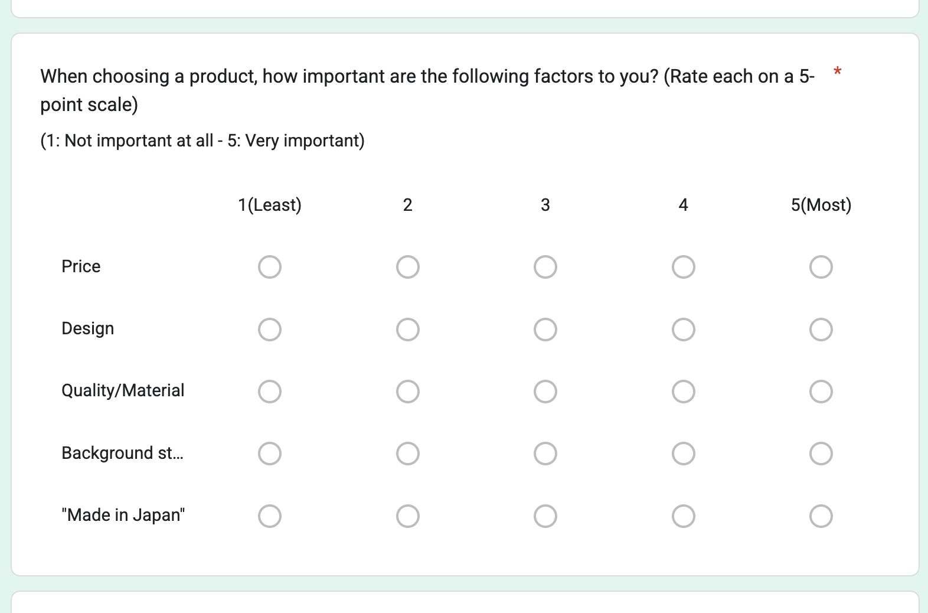Rate Quality/Material as 1 (Least)
Viewport: 928px width, 613px height.
pyautogui.click(x=270, y=392)
